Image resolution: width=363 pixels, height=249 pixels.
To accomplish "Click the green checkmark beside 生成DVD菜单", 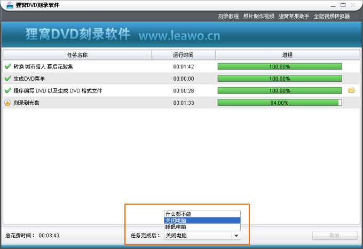I will coord(7,79).
